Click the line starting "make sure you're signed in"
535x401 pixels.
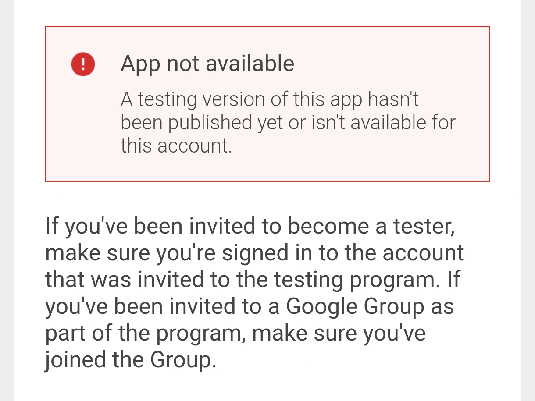coord(254,253)
